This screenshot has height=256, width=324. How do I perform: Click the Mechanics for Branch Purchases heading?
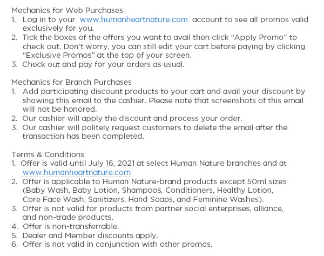[71, 82]
